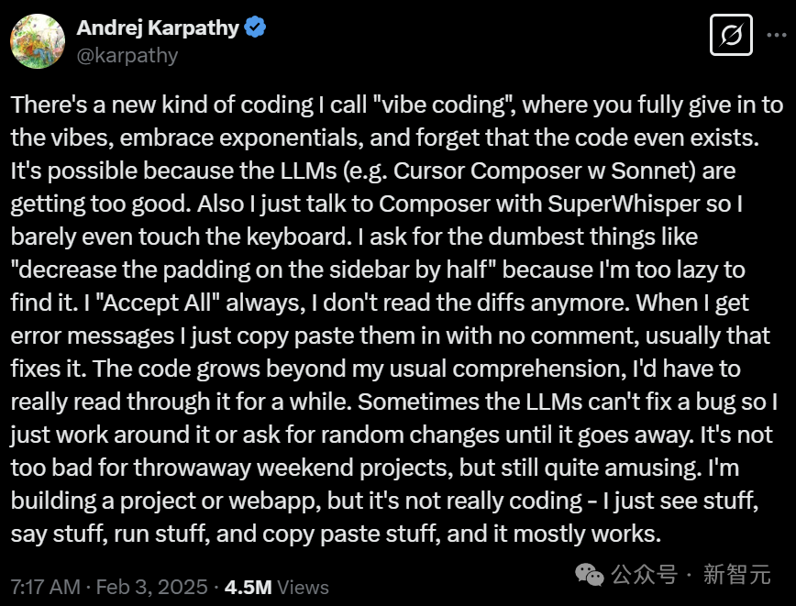
Task: Click the Feb 3, 2025 date
Action: [x=152, y=588]
